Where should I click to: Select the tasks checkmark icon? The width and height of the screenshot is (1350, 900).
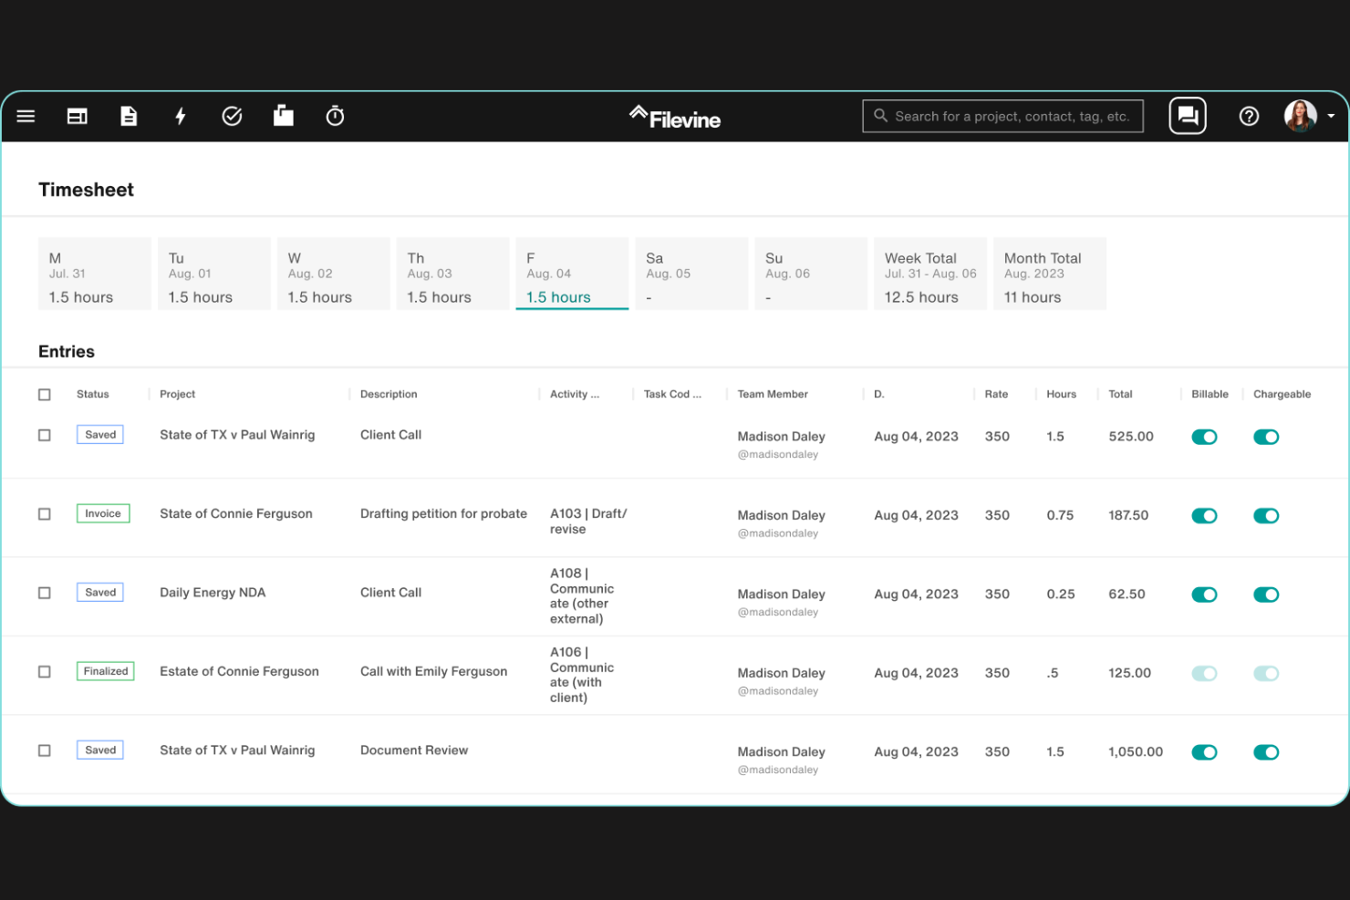point(232,116)
